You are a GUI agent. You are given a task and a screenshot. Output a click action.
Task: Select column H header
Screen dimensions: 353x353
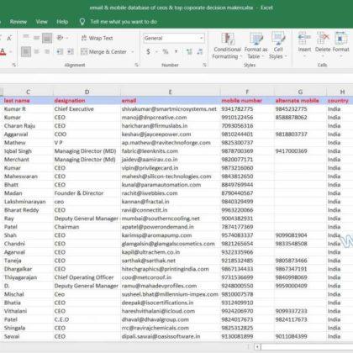click(340, 92)
